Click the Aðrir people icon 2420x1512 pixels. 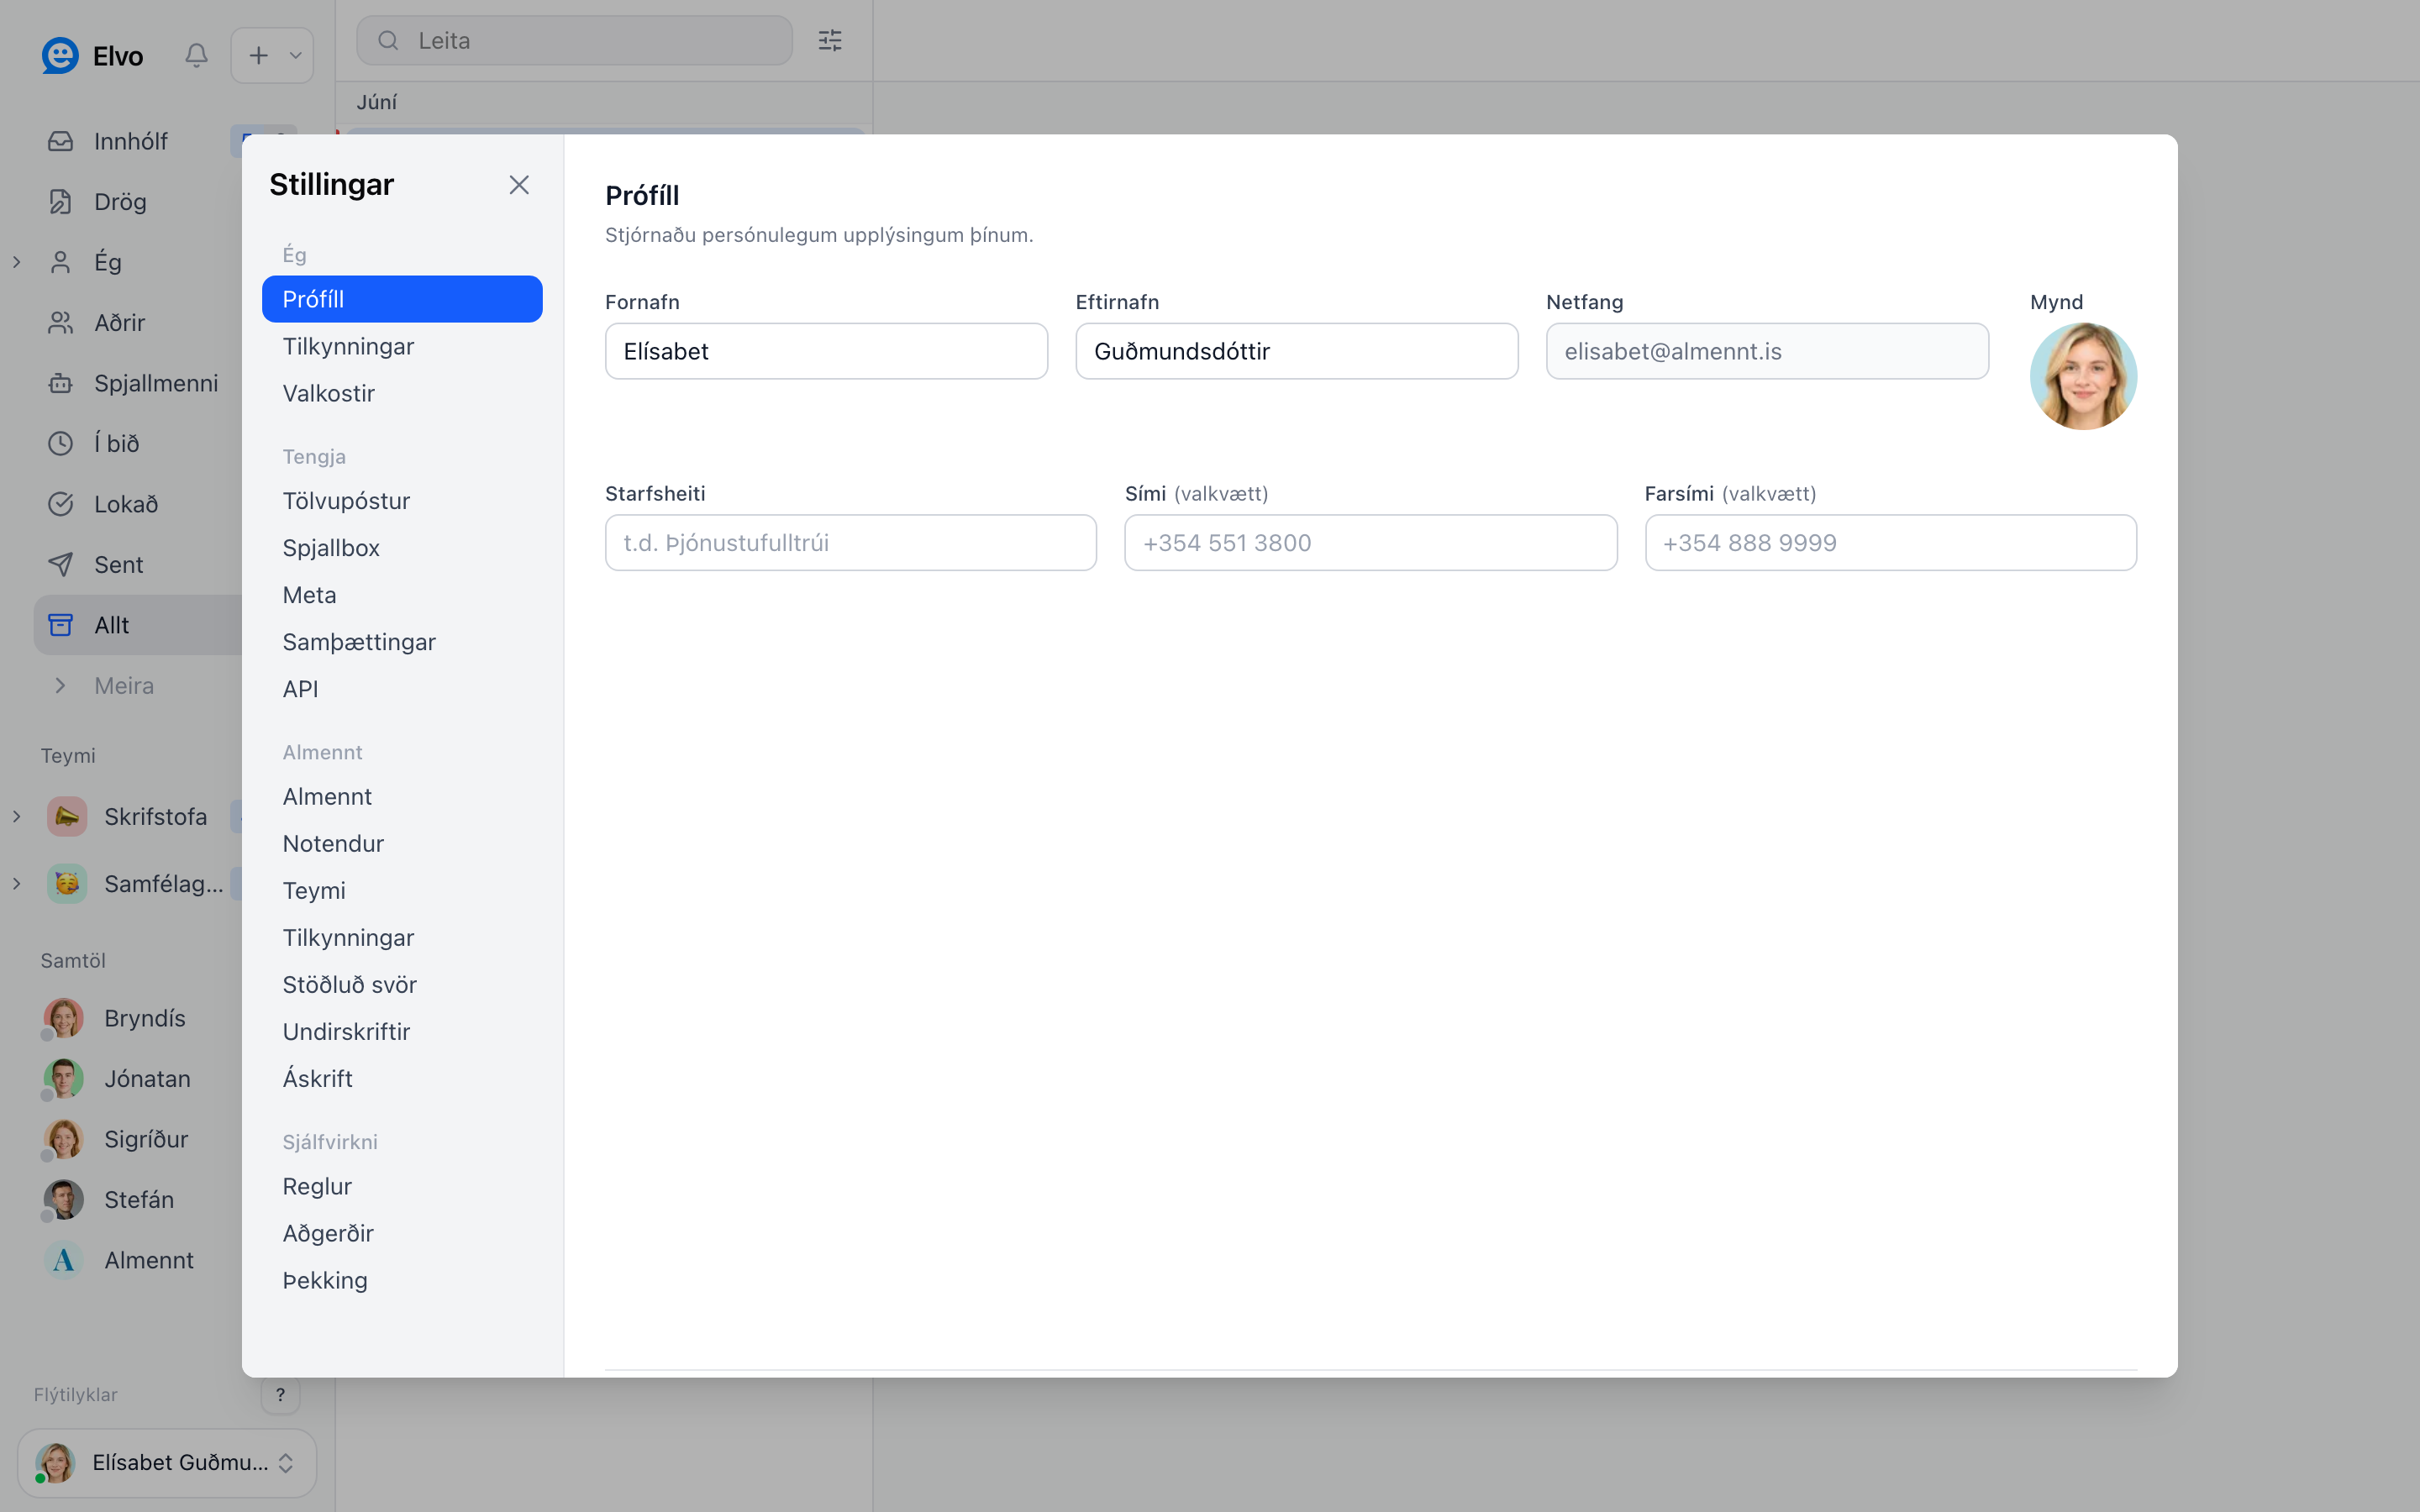[x=61, y=322]
